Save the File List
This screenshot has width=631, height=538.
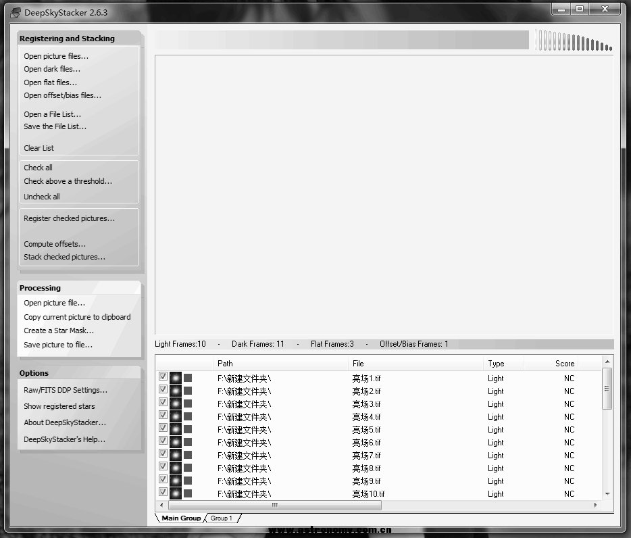pyautogui.click(x=55, y=126)
